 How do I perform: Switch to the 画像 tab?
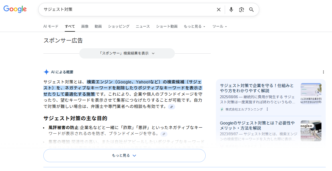85,26
